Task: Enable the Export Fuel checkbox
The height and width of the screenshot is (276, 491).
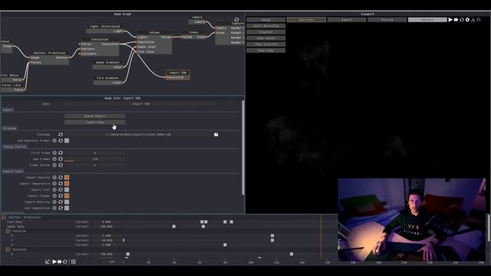Action: coord(67,189)
